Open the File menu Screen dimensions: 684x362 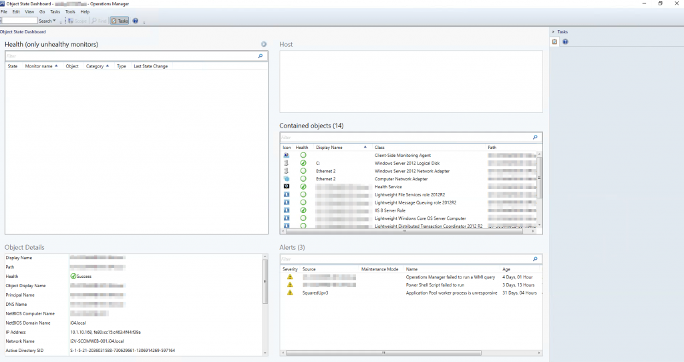point(4,12)
